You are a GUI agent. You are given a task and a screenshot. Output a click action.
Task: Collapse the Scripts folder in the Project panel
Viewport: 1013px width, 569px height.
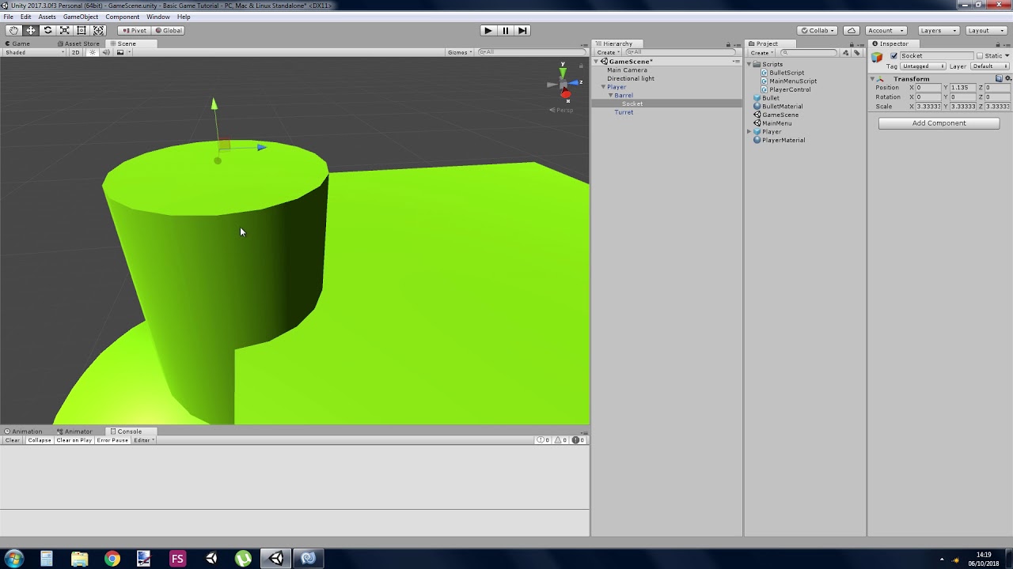tap(749, 64)
